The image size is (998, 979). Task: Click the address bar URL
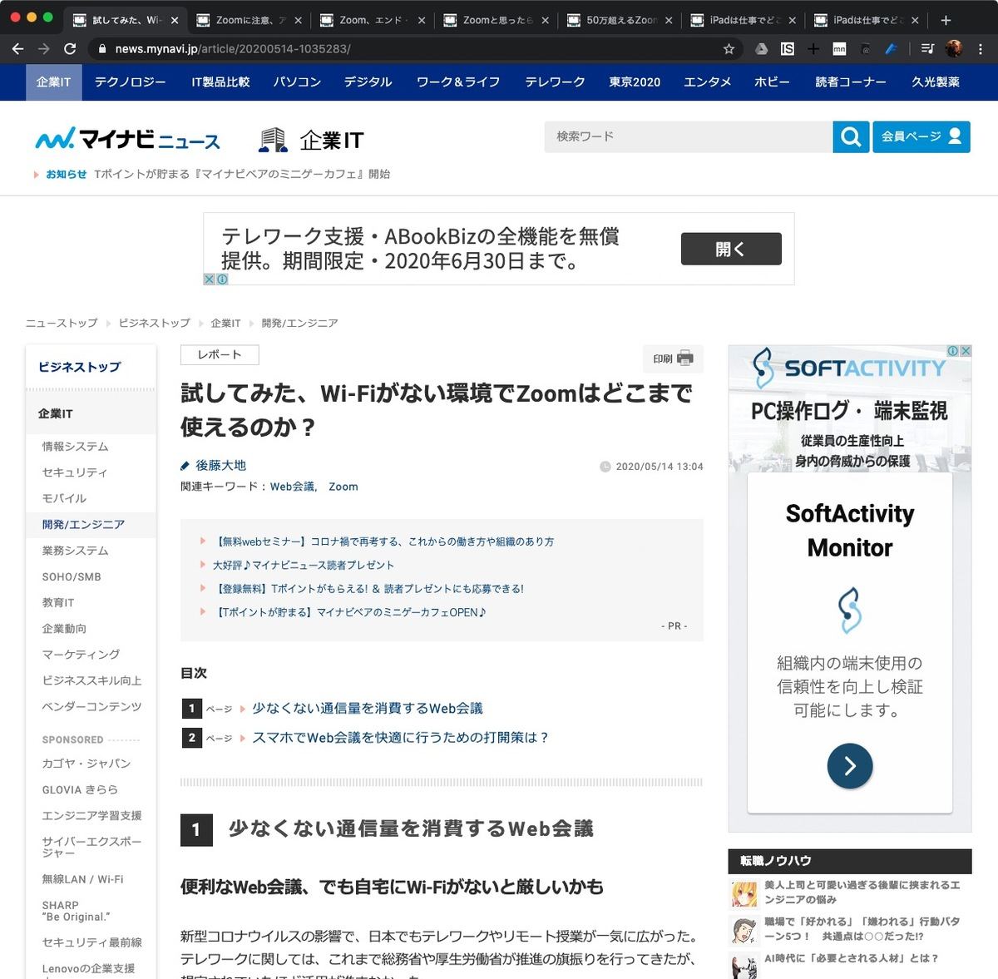[233, 49]
